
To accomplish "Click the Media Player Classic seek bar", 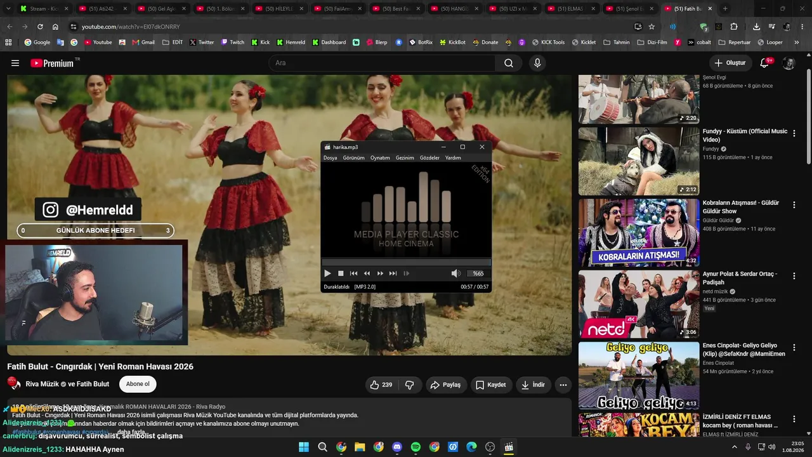I will [x=406, y=262].
